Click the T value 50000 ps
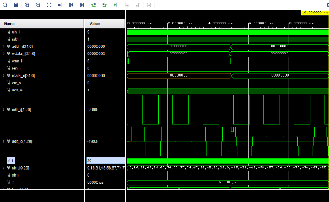 click(95, 182)
